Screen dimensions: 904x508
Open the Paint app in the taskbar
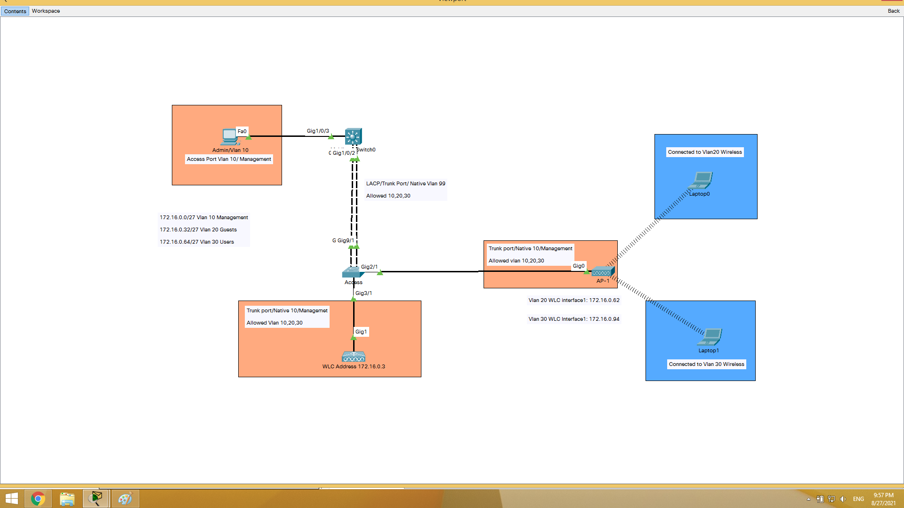pos(125,499)
